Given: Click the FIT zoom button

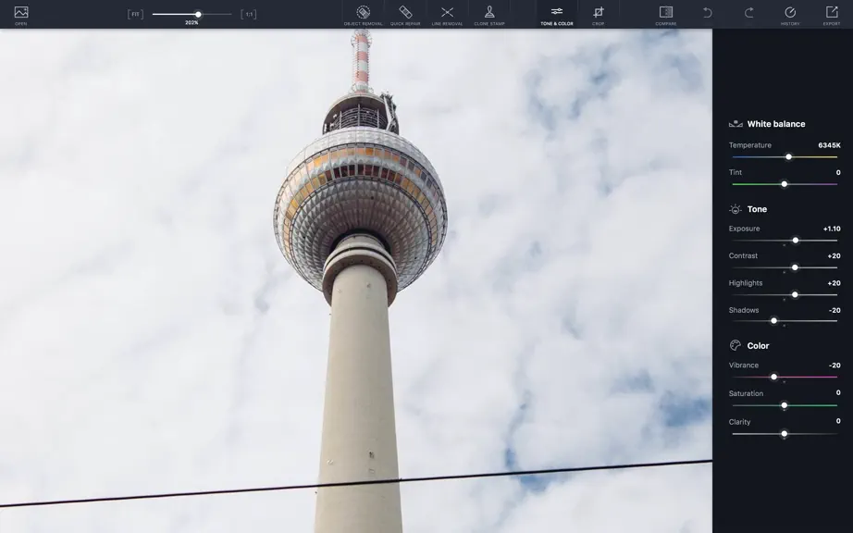Looking at the screenshot, I should [135, 14].
